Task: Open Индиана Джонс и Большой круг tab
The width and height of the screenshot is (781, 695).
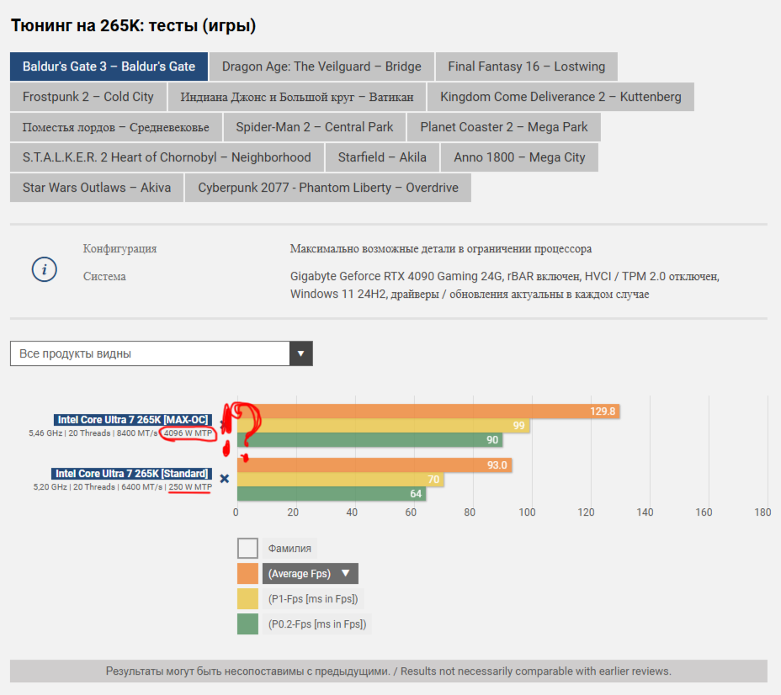Action: pyautogui.click(x=297, y=97)
